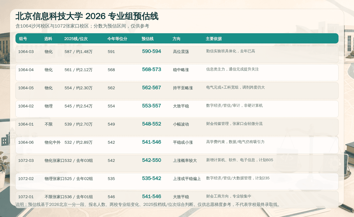Click the 高位震荡 direction cell
Viewport: 354px width, 217px height.
coord(181,52)
